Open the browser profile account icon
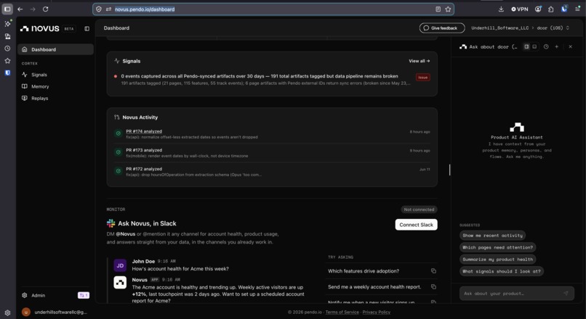Viewport: 586px width, 319px height. [x=538, y=9]
